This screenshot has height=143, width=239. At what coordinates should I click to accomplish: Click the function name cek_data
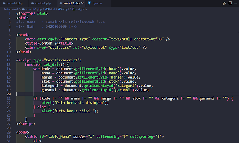[x=52, y=64]
